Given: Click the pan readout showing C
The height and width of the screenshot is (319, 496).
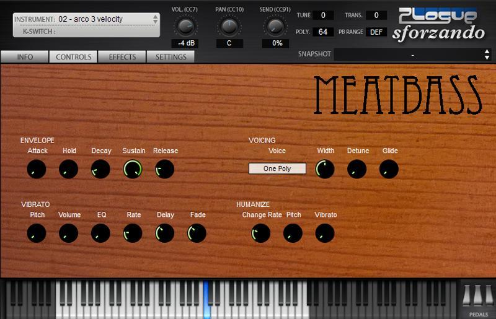Looking at the screenshot, I should coord(229,43).
